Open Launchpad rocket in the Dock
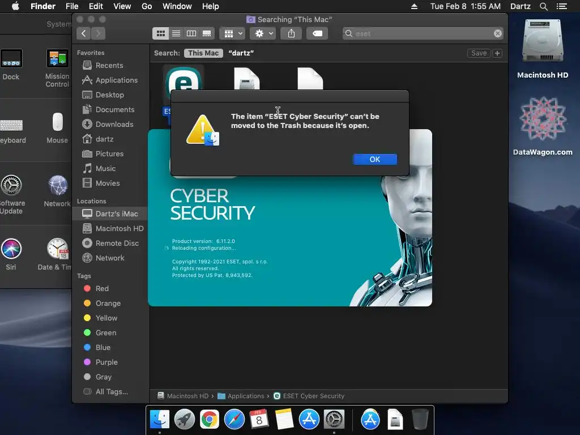 click(x=184, y=420)
